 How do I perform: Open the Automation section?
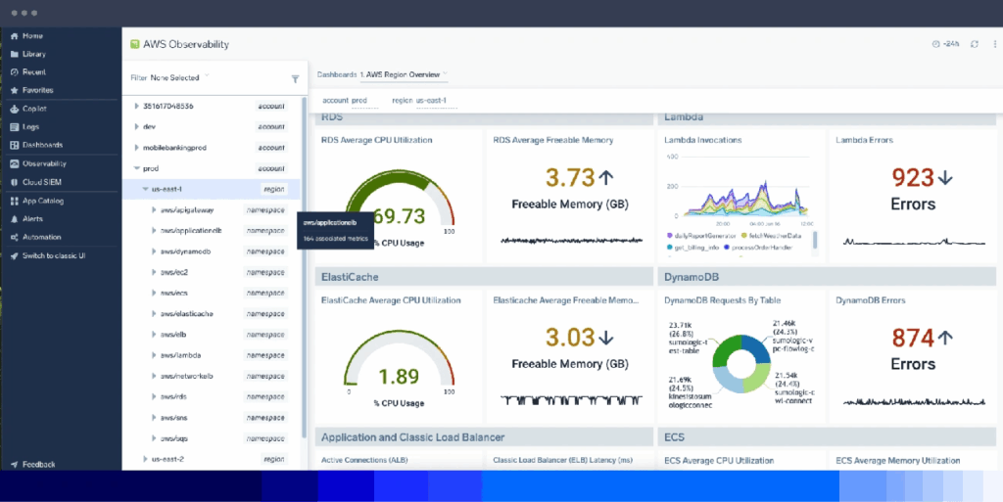[x=41, y=237]
